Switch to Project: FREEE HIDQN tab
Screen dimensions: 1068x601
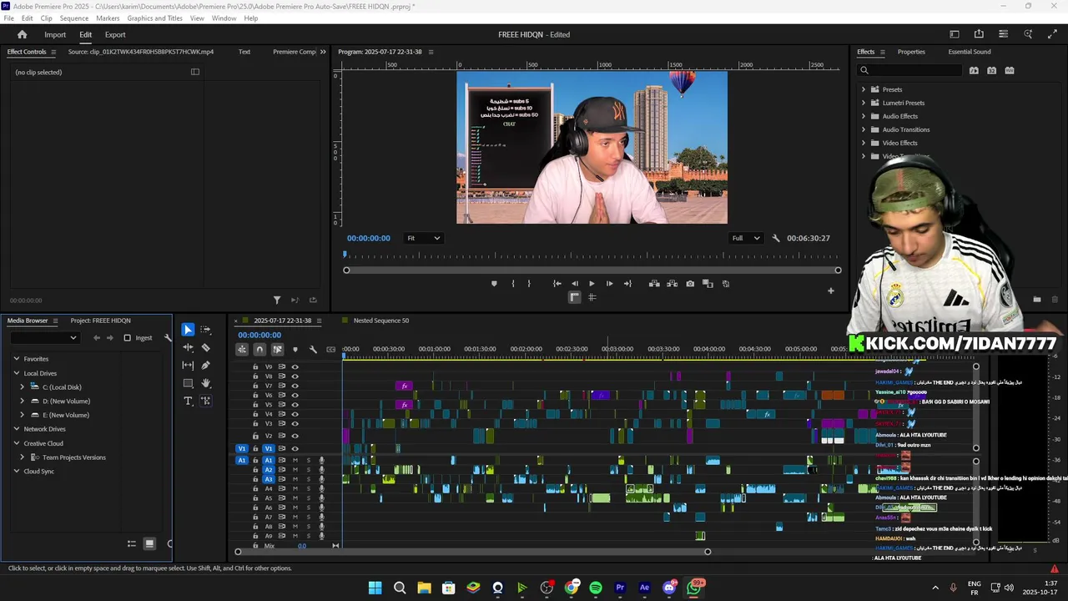[100, 321]
